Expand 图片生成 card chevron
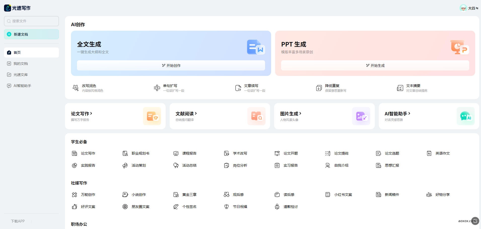This screenshot has width=481, height=229. click(300, 114)
